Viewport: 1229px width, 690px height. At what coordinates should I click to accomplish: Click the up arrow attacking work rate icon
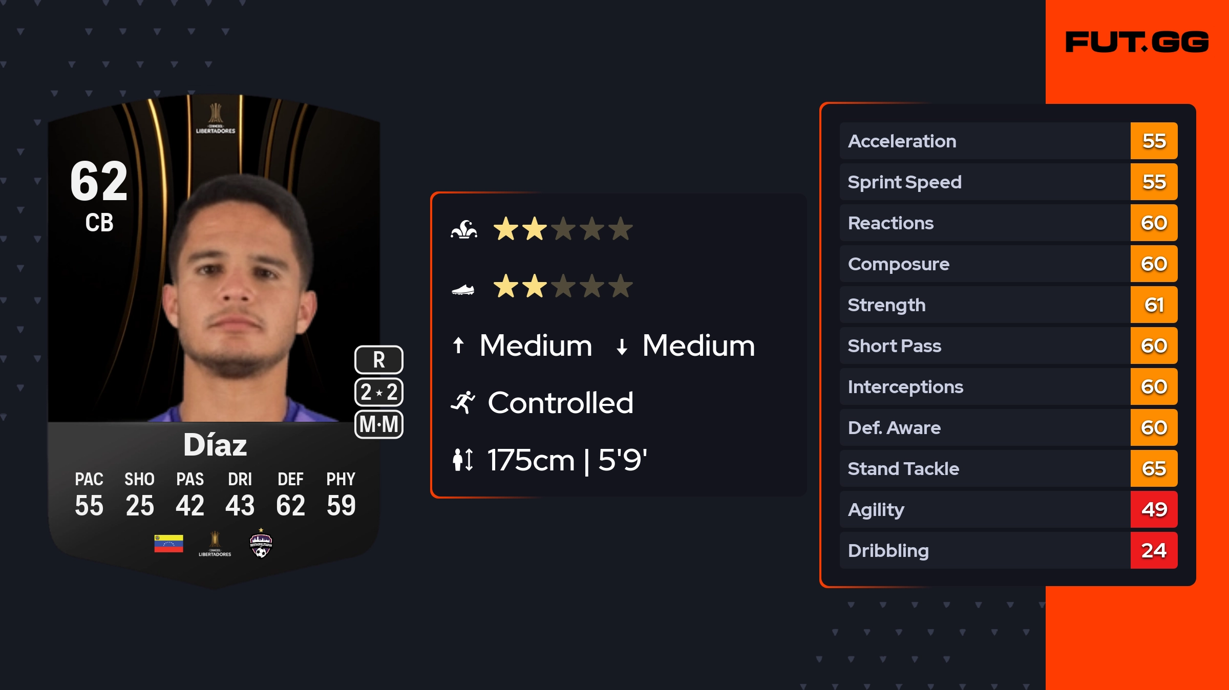click(x=458, y=346)
